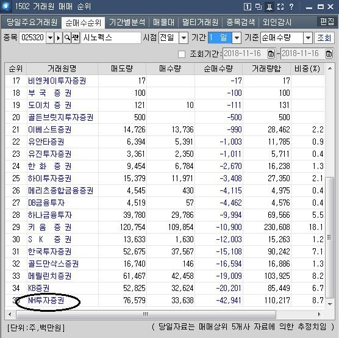This screenshot has width=339, height=338.
Task: Open the 기준 순매수량 dropdown
Action: (308, 38)
